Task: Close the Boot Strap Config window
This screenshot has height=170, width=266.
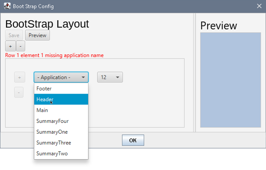Action: click(259, 6)
